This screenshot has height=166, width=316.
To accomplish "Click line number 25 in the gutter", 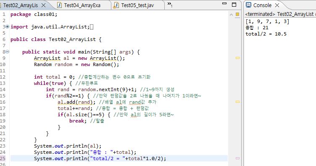I will pos(3,158).
